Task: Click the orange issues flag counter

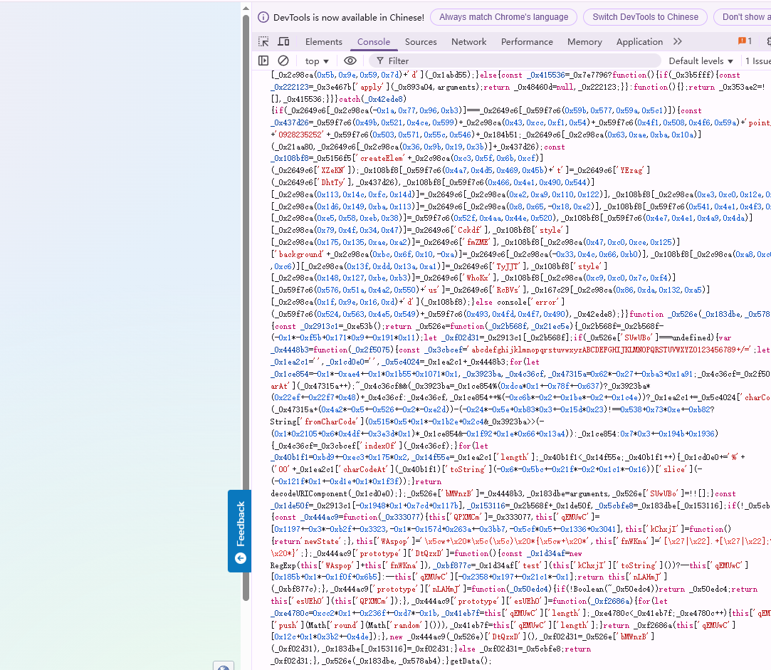Action: 745,41
